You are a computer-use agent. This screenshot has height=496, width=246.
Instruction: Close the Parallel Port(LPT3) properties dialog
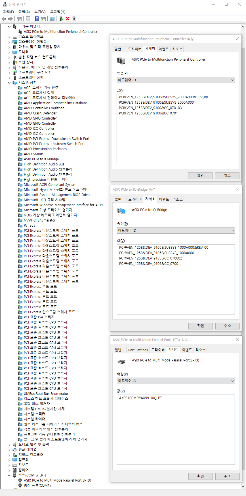click(237, 340)
